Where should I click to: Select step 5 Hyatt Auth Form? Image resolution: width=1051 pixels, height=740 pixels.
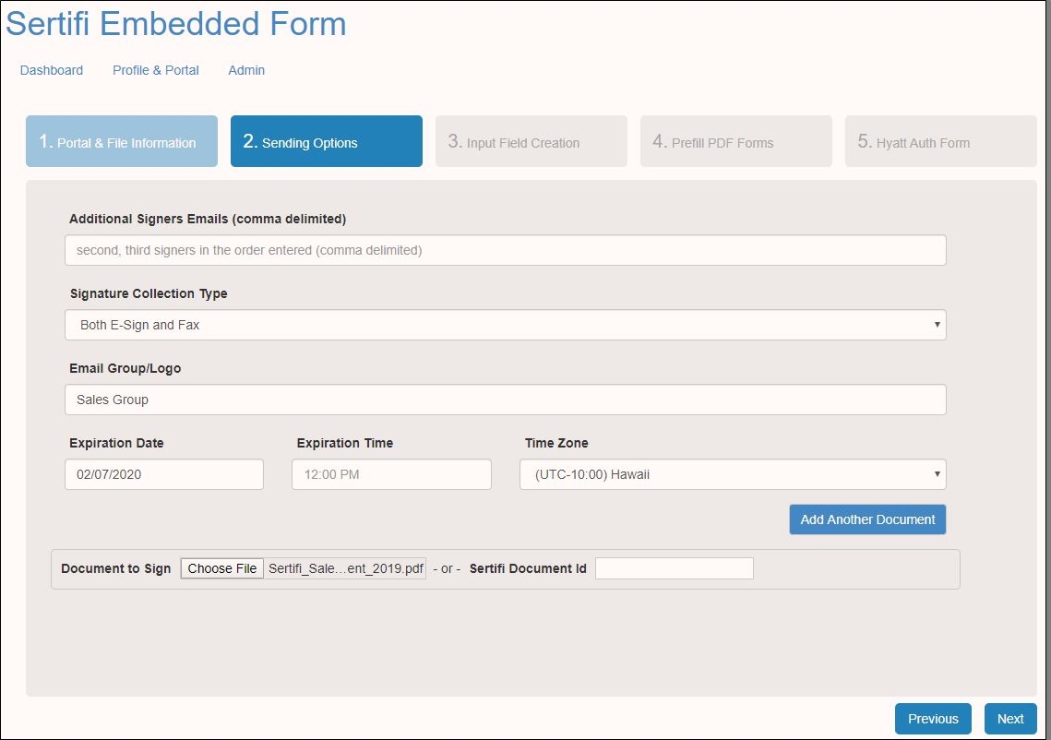(940, 141)
